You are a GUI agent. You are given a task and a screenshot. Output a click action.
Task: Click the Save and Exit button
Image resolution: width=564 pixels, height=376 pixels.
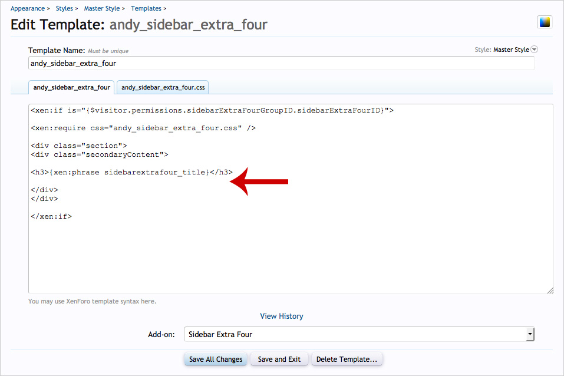click(x=279, y=359)
